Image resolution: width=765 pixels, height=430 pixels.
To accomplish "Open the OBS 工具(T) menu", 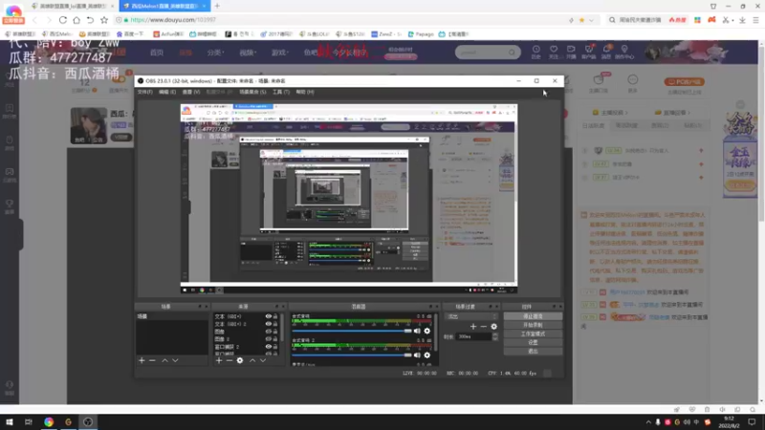I will coord(281,92).
